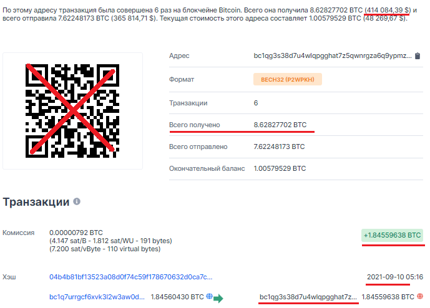Click the Всего получено value 8.62827702 BTC
Viewport: 430px width, 308px height.
280,125
